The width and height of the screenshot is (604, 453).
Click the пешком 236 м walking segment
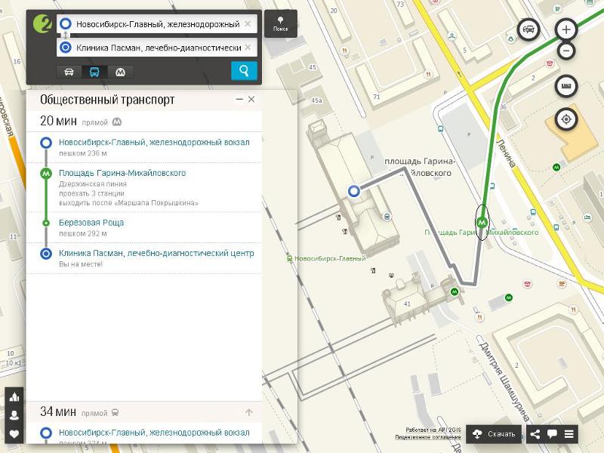point(83,153)
